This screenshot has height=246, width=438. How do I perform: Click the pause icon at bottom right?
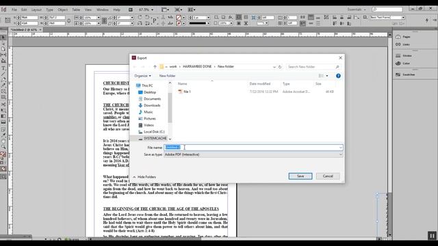(432, 236)
